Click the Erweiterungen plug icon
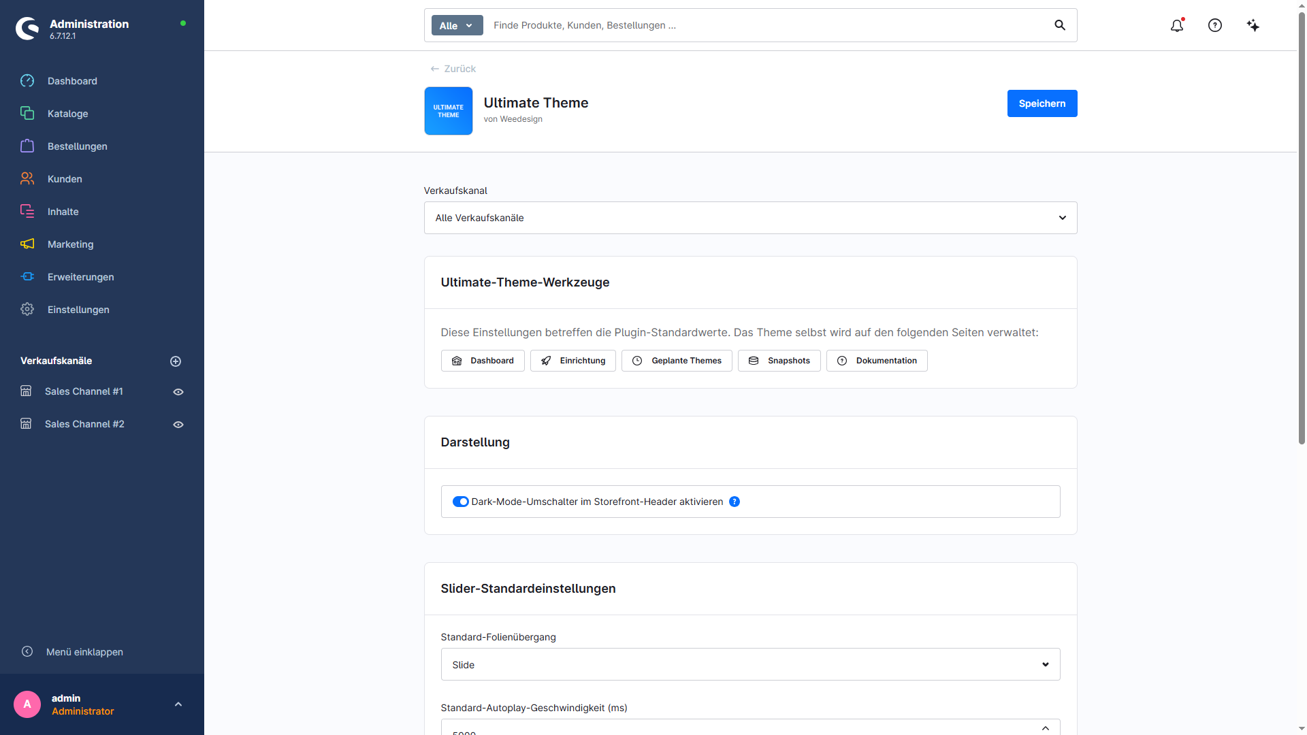The height and width of the screenshot is (735, 1307). [27, 277]
